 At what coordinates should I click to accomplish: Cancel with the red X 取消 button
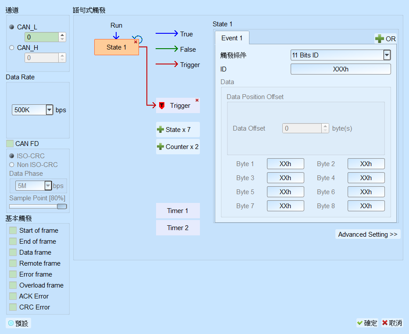[x=392, y=323]
